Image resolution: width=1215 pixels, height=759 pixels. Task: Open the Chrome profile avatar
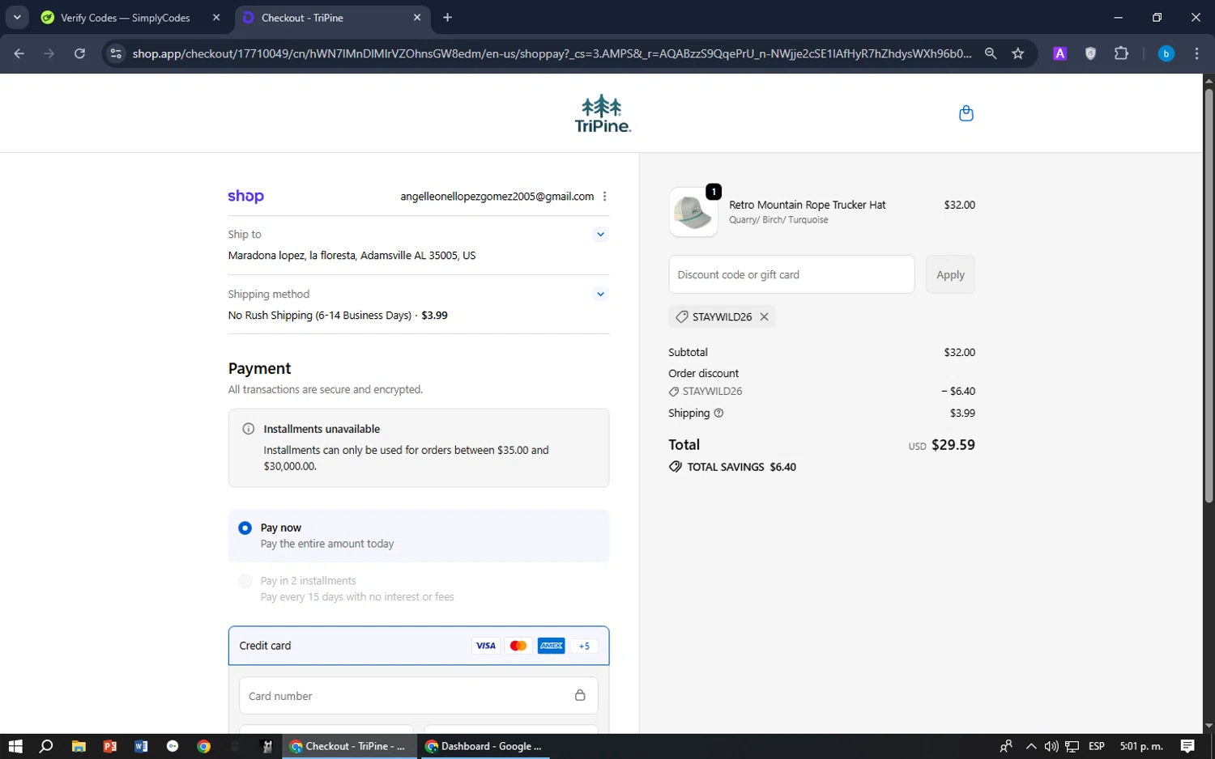tap(1166, 53)
